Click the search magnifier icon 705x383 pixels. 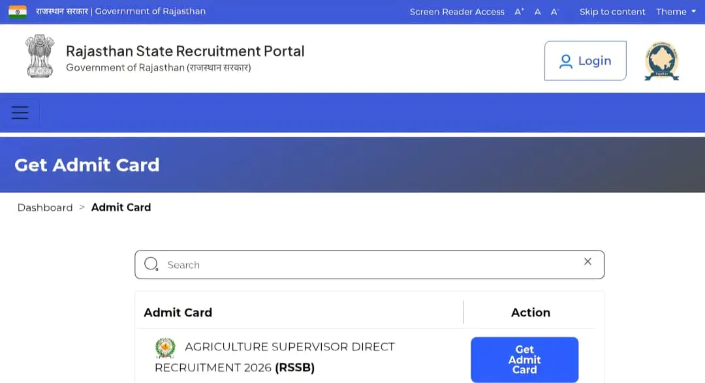(151, 264)
